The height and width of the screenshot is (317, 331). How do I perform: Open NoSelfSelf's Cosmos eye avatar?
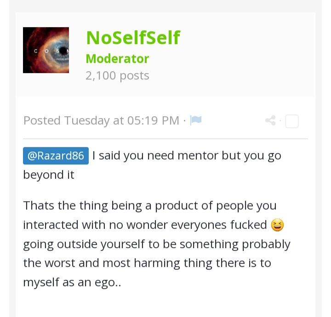tap(46, 50)
